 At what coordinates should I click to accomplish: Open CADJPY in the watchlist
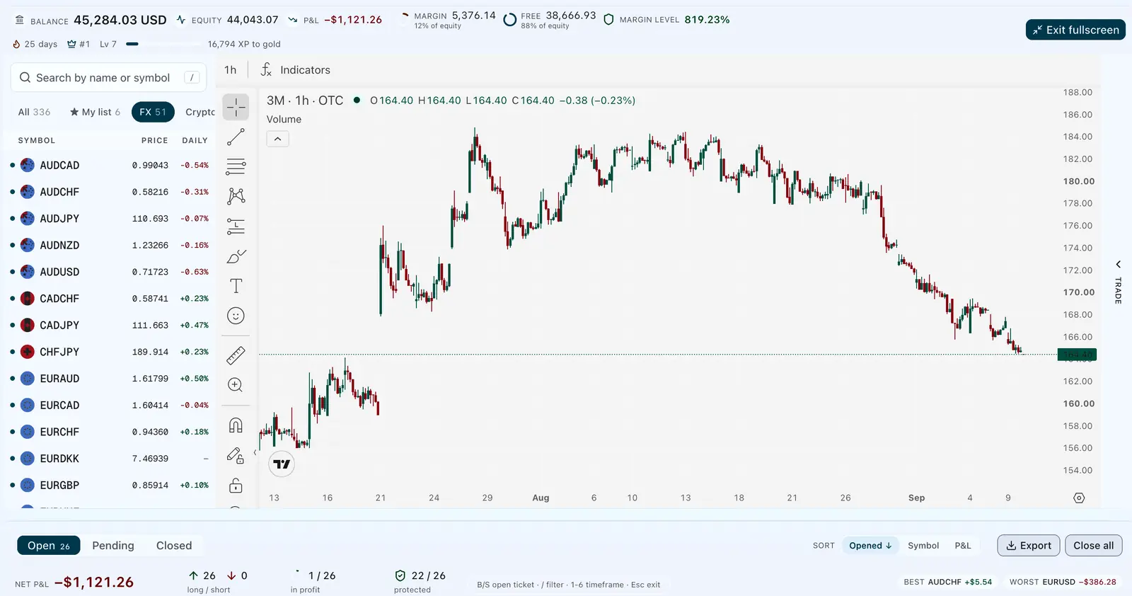click(108, 325)
